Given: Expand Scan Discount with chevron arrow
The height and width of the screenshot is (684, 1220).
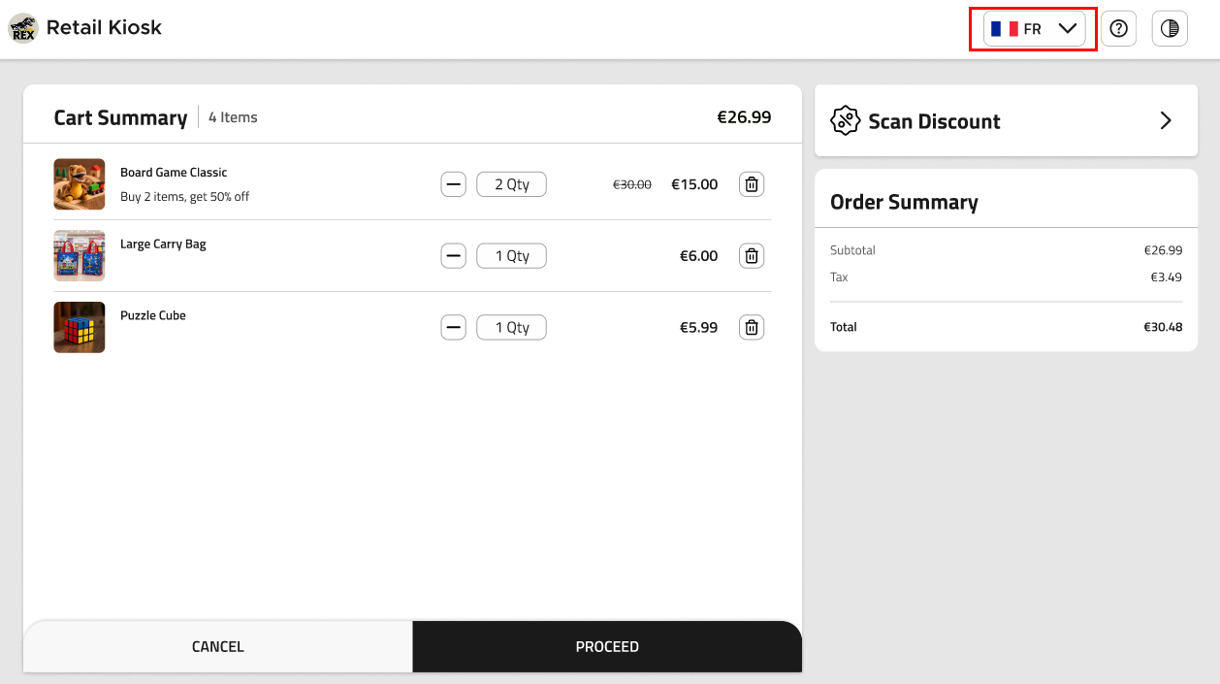Looking at the screenshot, I should tap(1166, 121).
